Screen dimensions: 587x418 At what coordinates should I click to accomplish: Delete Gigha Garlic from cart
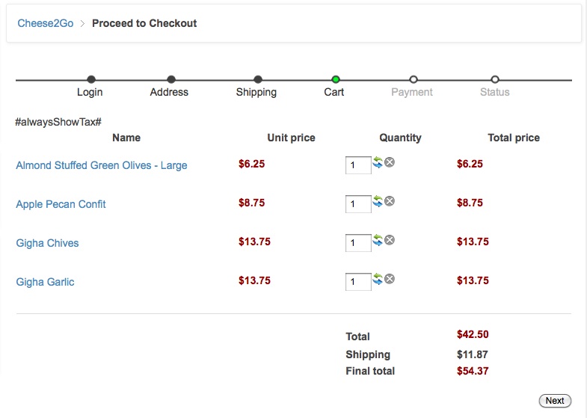[x=390, y=279]
